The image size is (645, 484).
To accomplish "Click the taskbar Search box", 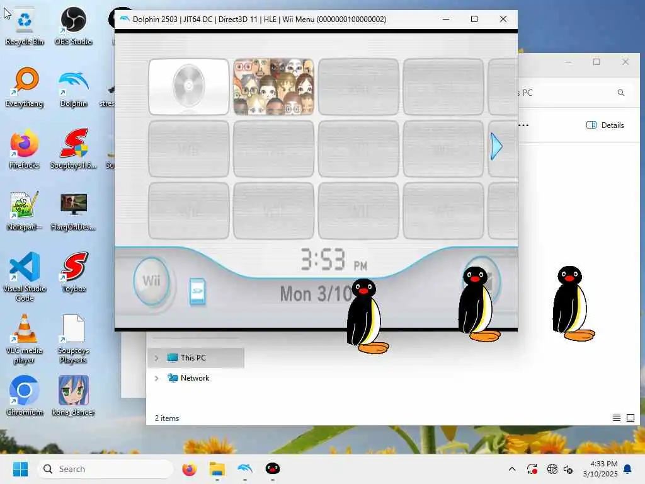I will pyautogui.click(x=105, y=469).
